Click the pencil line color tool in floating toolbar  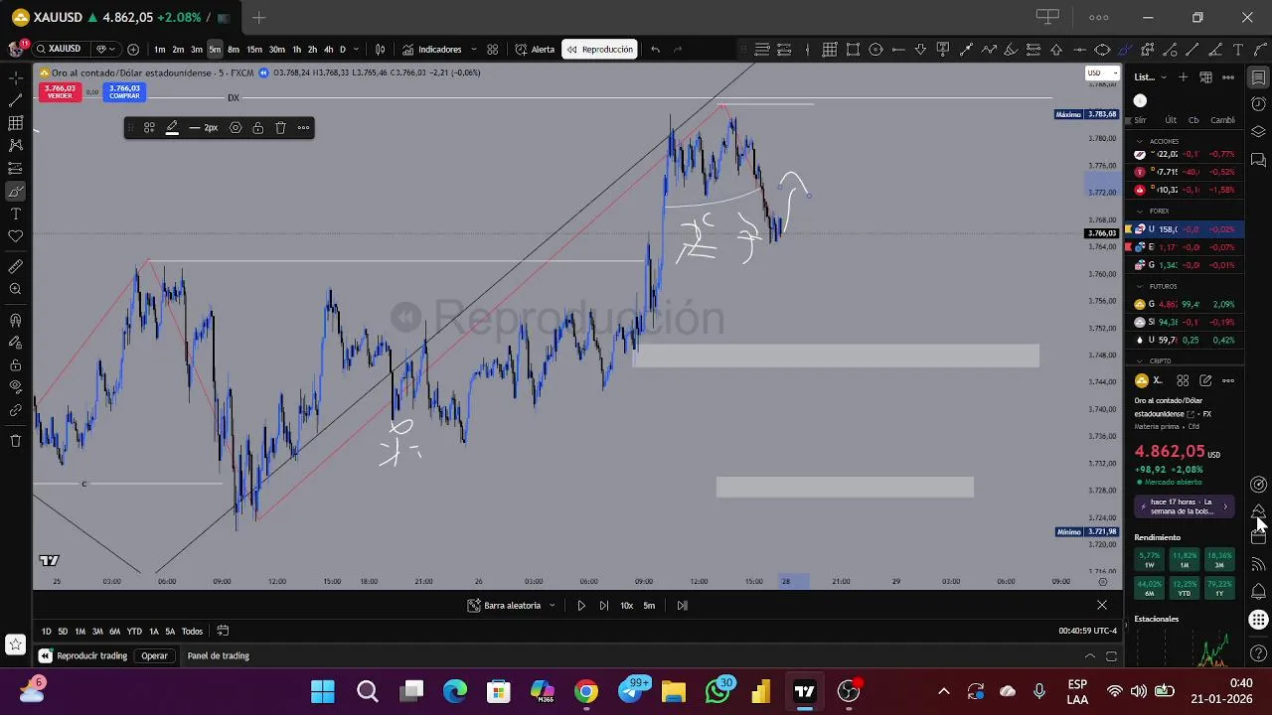coord(172,127)
